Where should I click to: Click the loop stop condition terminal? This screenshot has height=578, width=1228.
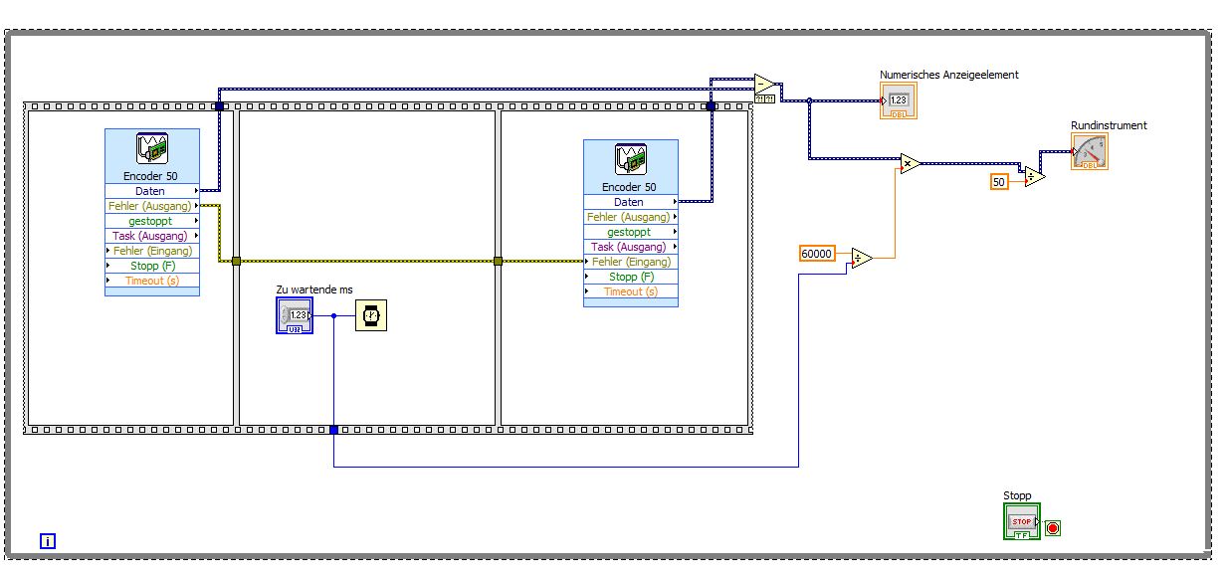(x=1053, y=528)
